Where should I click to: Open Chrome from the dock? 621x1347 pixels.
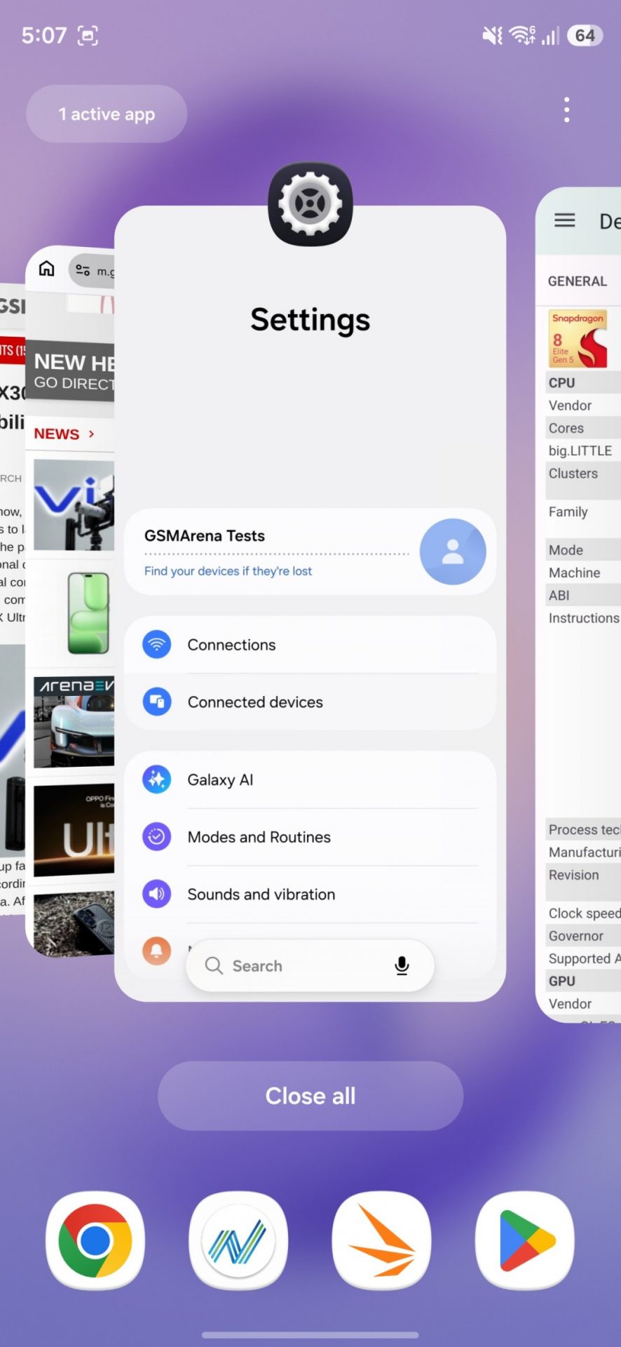(x=95, y=1240)
